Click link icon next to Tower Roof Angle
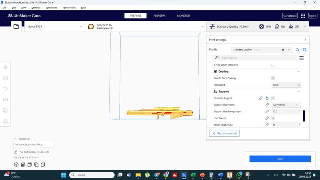The image size is (320, 180). pos(267,125)
